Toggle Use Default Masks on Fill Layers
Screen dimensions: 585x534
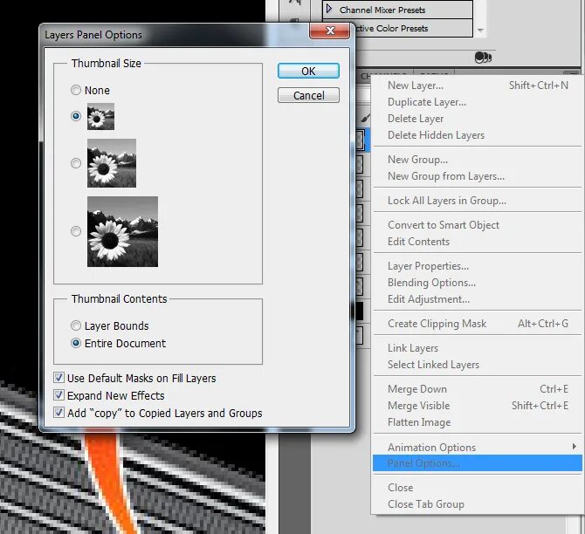pyautogui.click(x=58, y=378)
